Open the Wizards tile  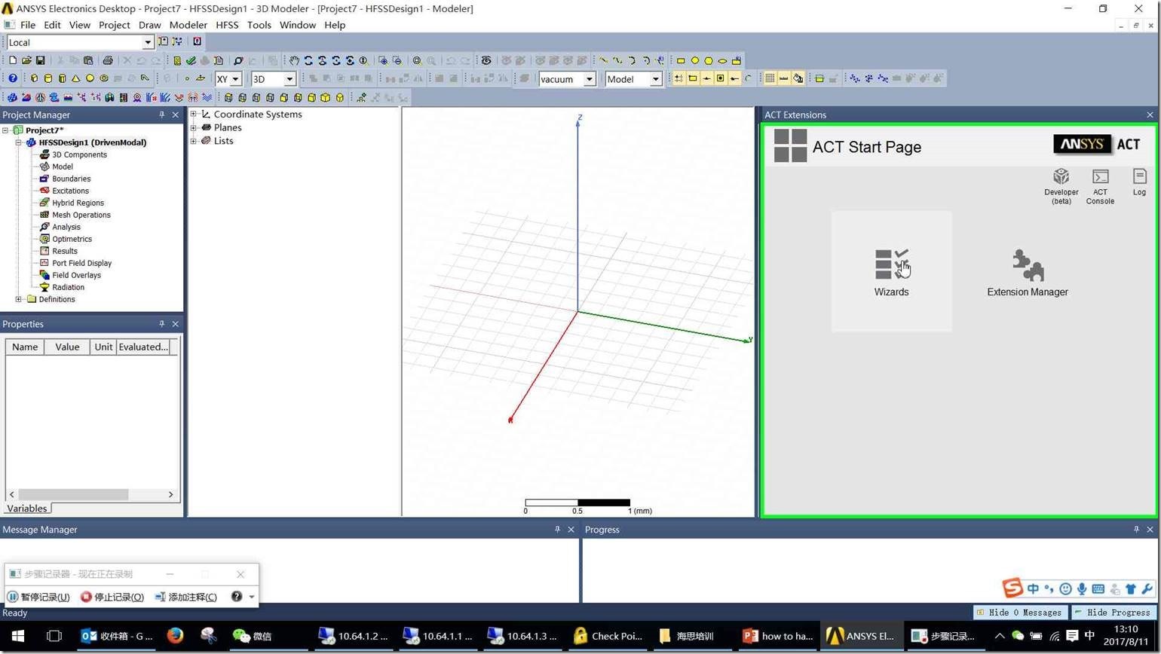coord(891,271)
